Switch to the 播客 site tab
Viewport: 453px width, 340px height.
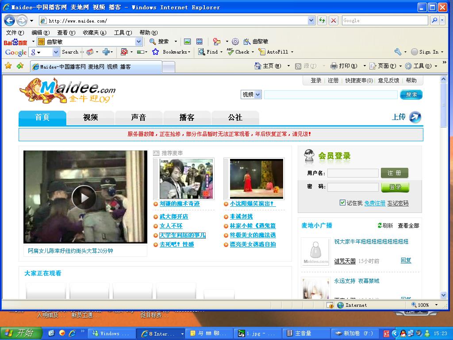pos(187,117)
